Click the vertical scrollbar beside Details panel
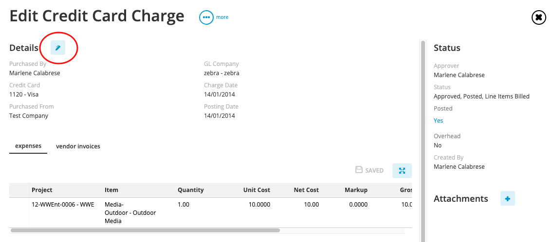The image size is (555, 242). tap(423, 141)
